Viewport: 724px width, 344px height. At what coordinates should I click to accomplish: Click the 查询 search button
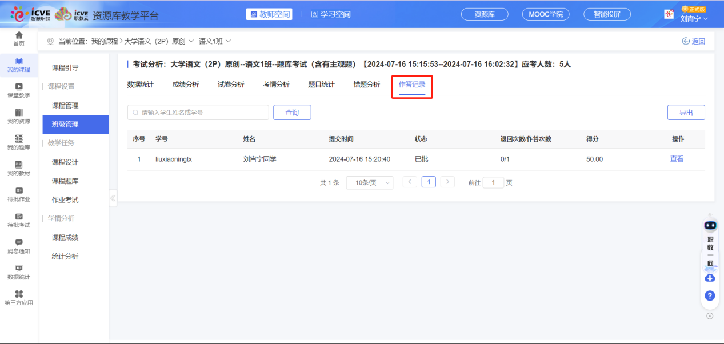(292, 113)
